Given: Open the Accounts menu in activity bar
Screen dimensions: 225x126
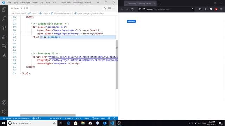Looking at the screenshot, I should tap(4, 103).
